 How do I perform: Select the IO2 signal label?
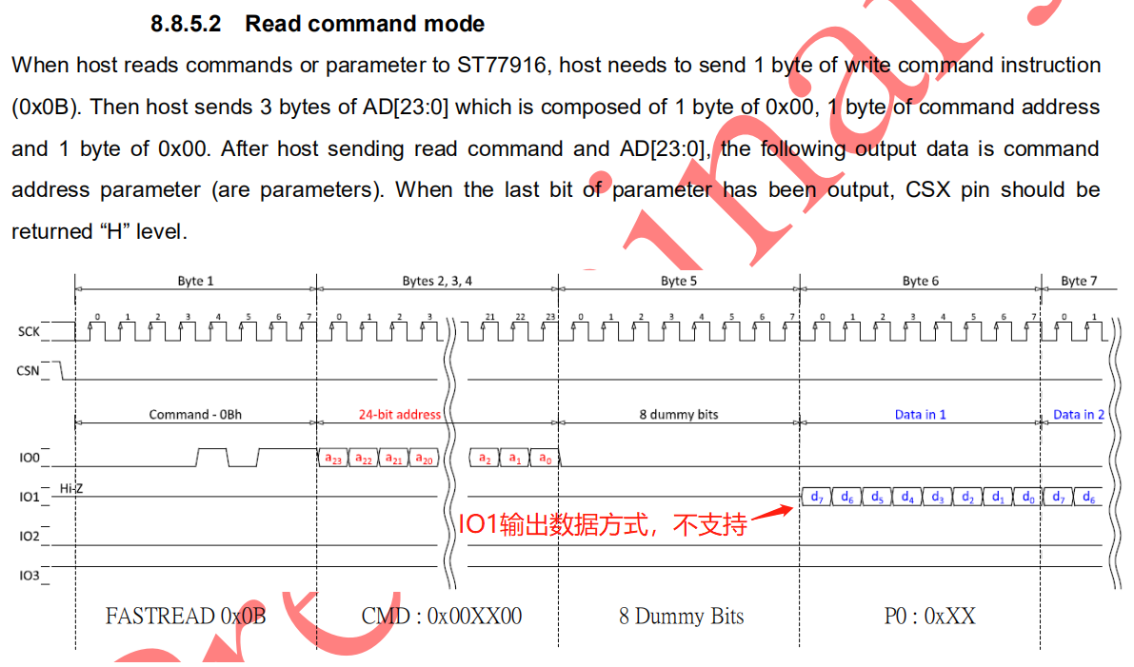pyautogui.click(x=30, y=537)
